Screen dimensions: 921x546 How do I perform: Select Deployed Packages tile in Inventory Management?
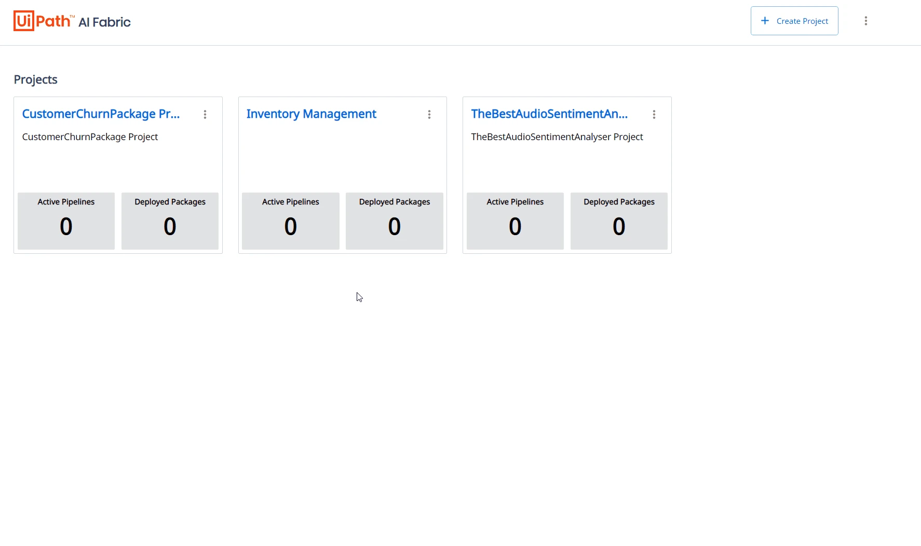click(x=394, y=221)
